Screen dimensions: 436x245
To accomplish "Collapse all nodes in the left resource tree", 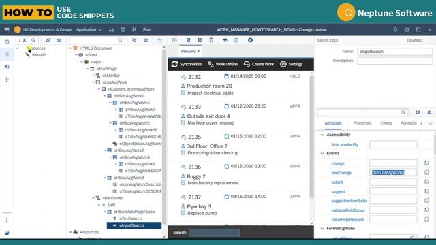I will click(59, 40).
